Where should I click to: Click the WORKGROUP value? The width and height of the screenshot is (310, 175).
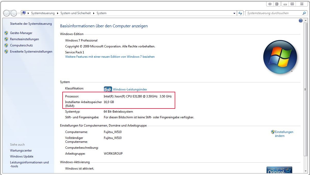[x=113, y=154]
